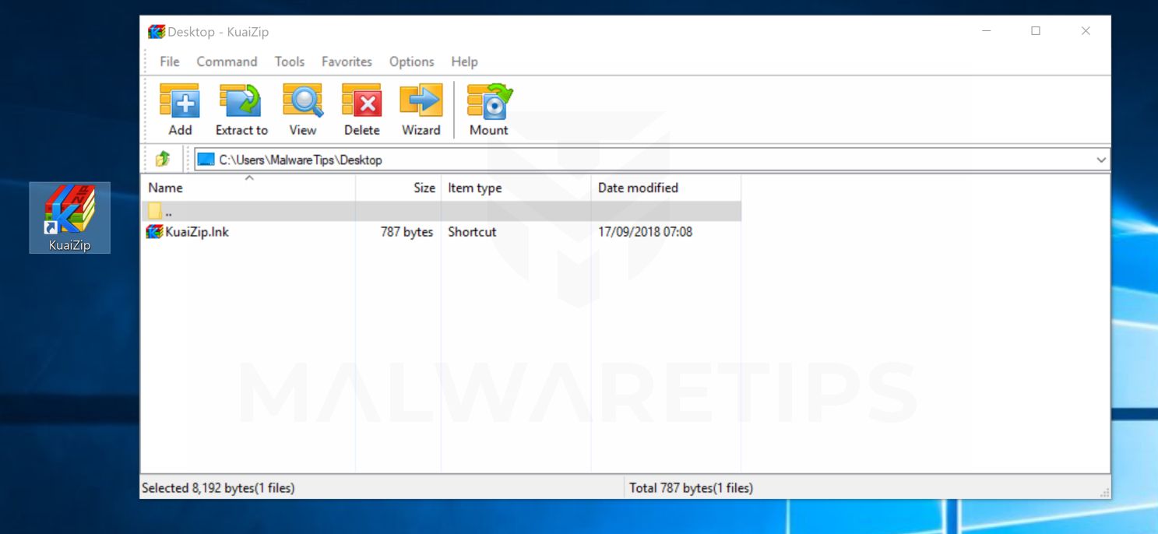
Task: Select the KuaiZip desktop shortcut icon
Action: click(x=70, y=218)
